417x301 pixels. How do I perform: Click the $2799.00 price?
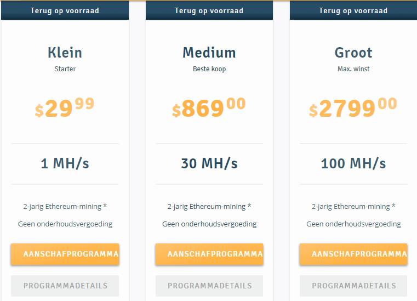click(353, 108)
